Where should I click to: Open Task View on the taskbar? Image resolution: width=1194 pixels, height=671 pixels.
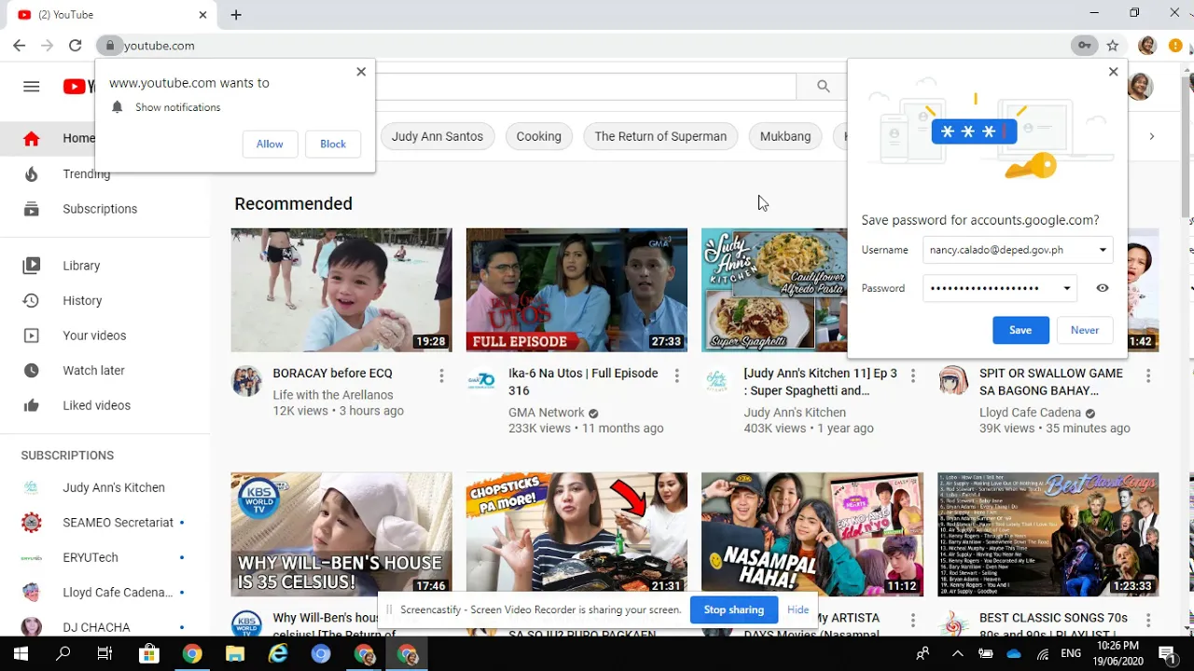click(105, 654)
